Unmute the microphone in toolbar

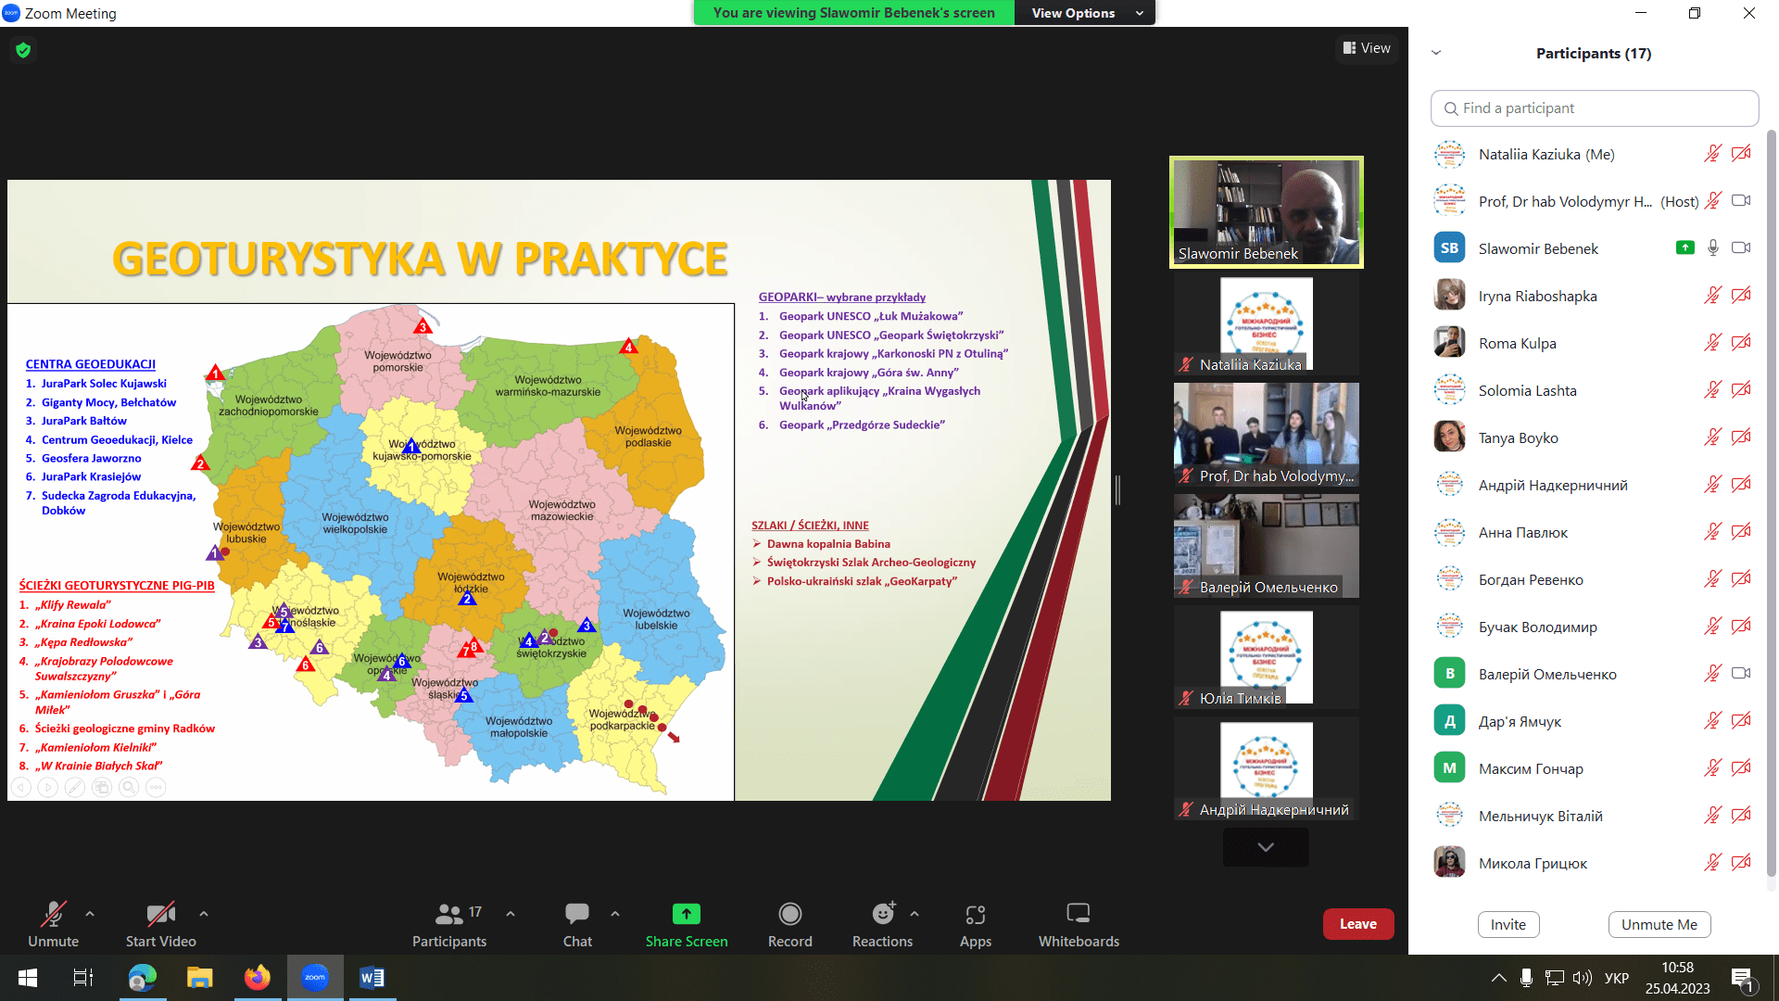[x=53, y=924]
